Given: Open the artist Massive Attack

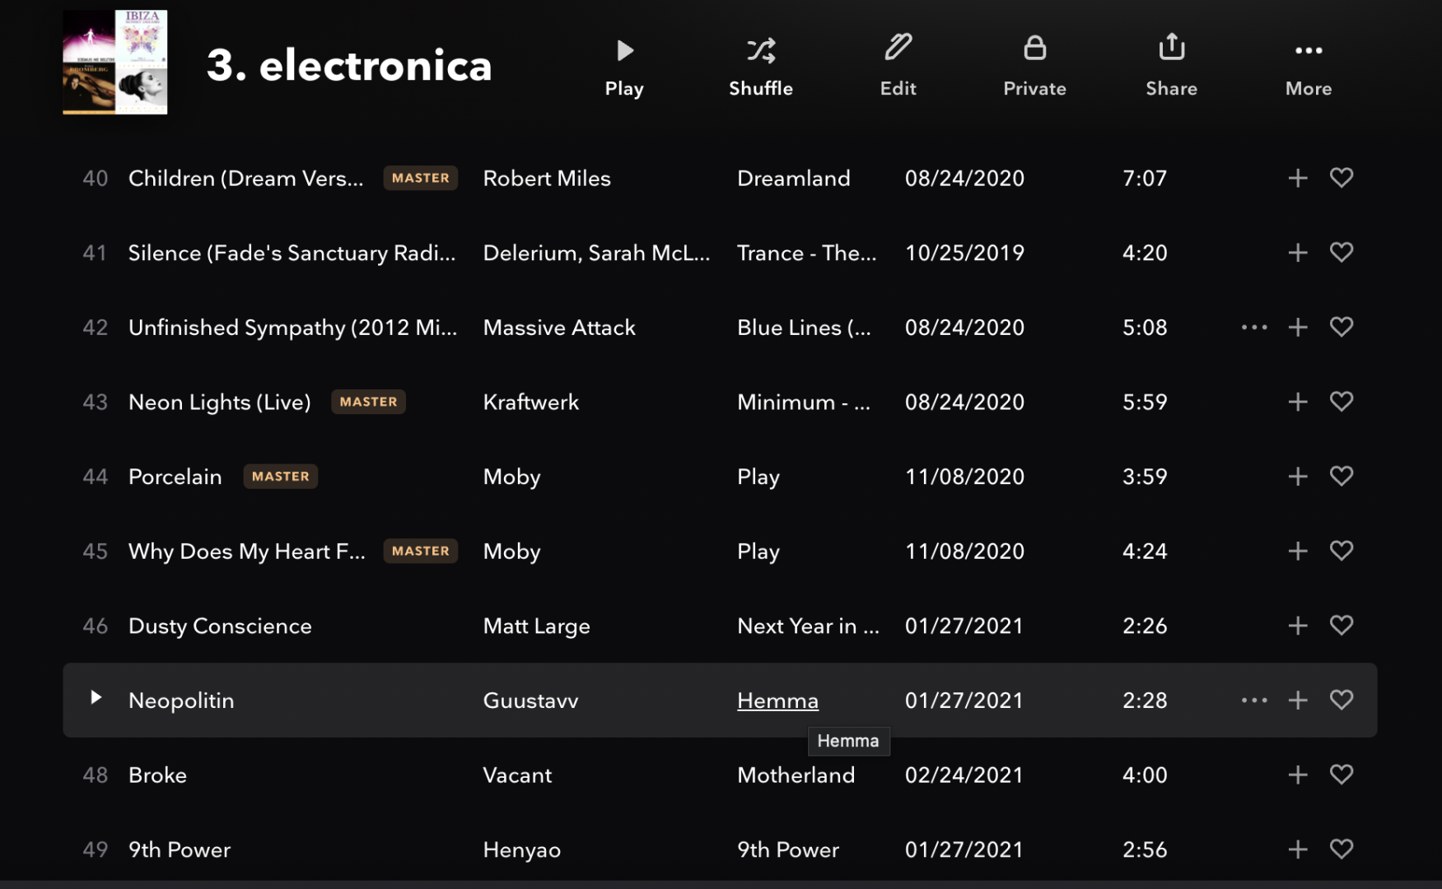Looking at the screenshot, I should point(559,328).
